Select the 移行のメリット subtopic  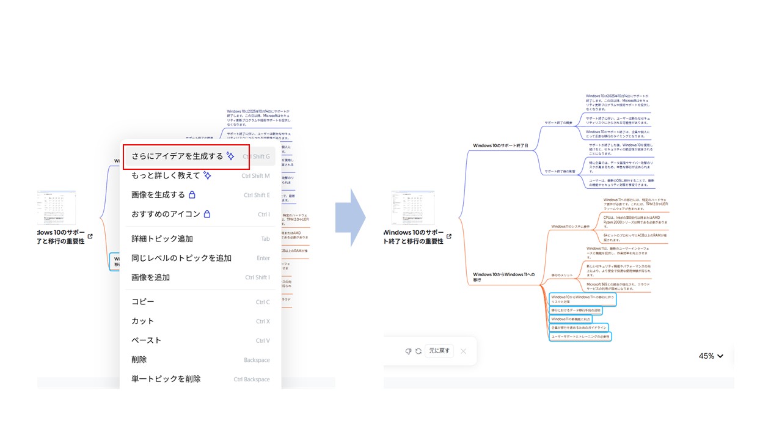pyautogui.click(x=562, y=275)
